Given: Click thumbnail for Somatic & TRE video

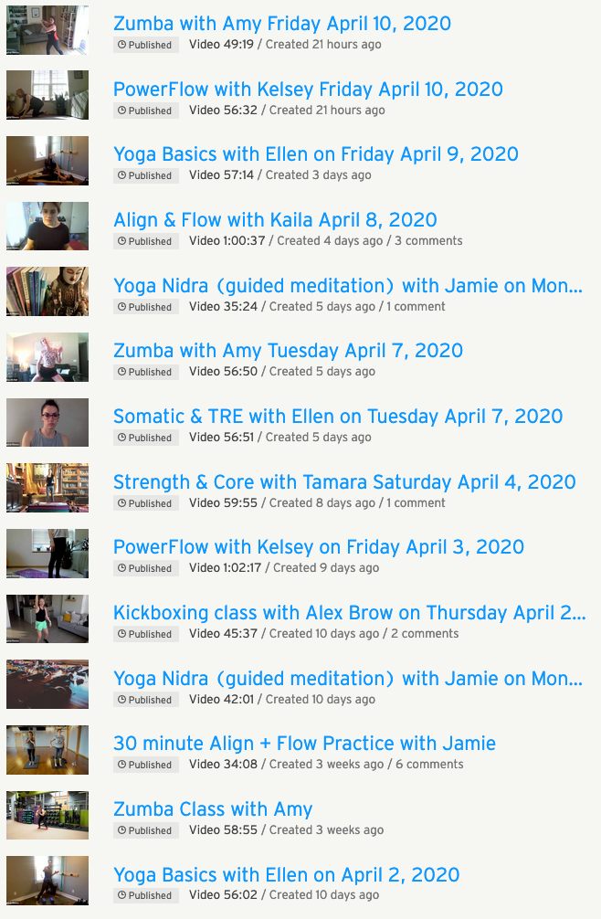Looking at the screenshot, I should pos(47,423).
